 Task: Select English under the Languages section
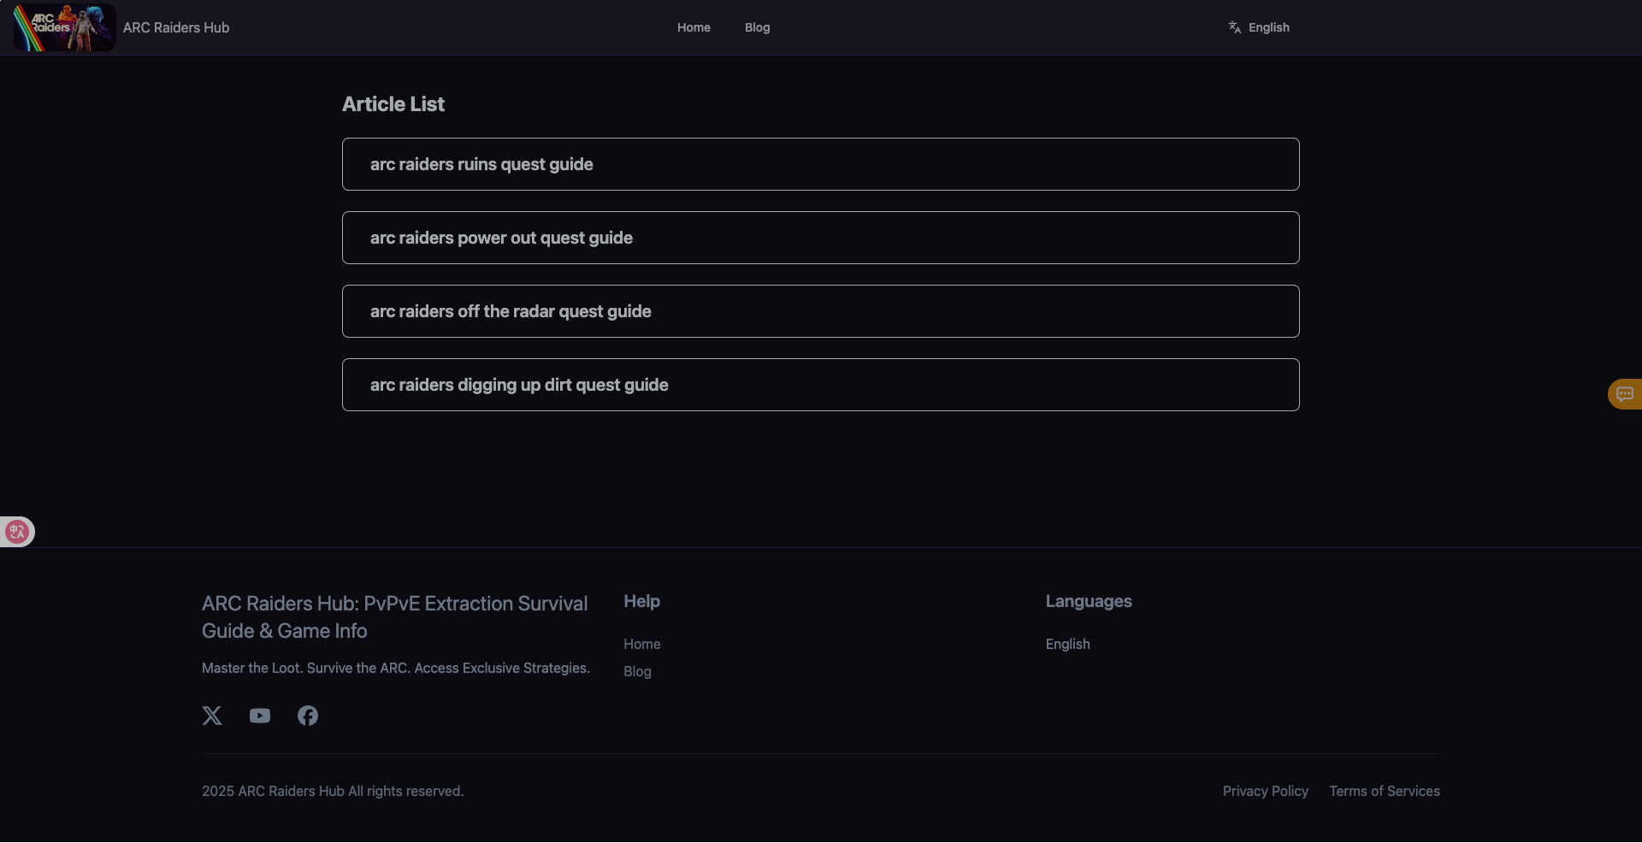tap(1067, 644)
